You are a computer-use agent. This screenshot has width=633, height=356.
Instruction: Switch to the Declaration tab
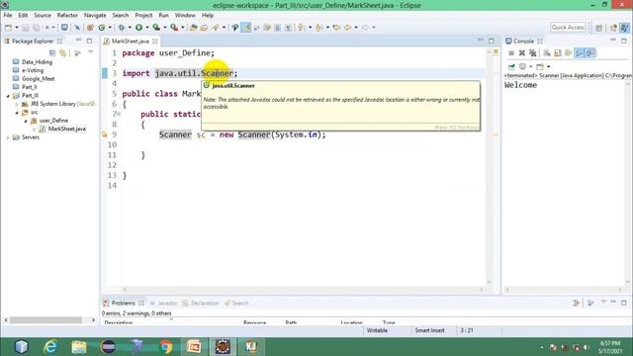coord(201,304)
